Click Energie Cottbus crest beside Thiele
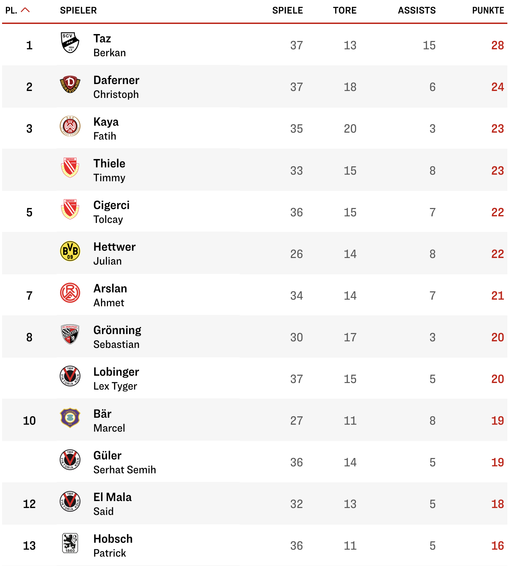This screenshot has width=515, height=566. [70, 168]
